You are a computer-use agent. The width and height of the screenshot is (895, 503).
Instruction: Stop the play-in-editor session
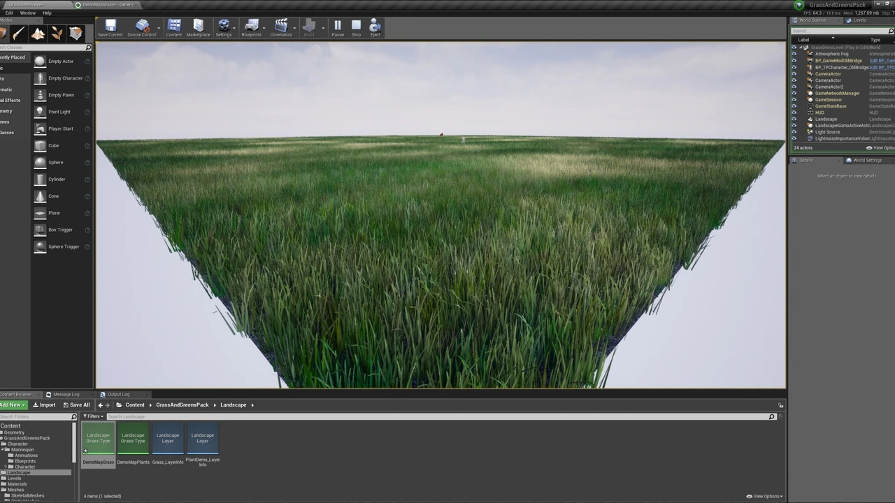pos(356,28)
